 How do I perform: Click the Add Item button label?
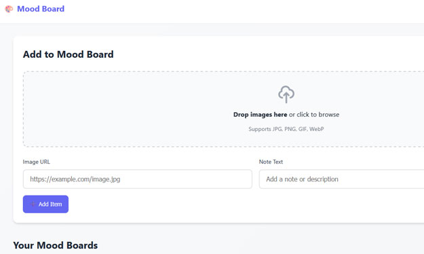(50, 204)
